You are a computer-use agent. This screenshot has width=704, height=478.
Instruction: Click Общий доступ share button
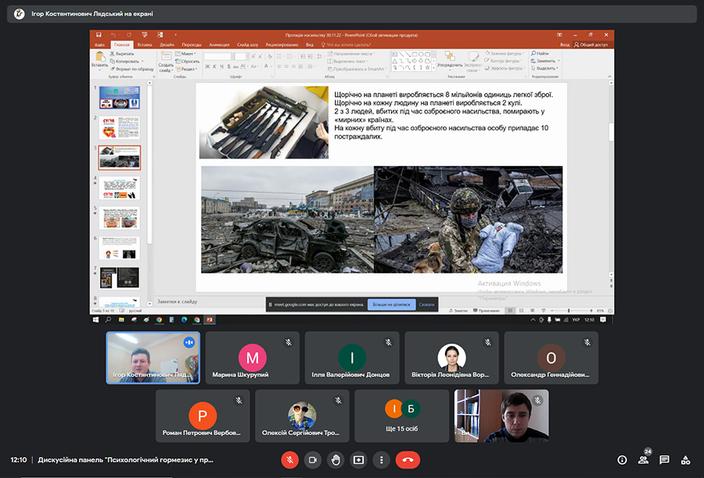click(x=591, y=45)
